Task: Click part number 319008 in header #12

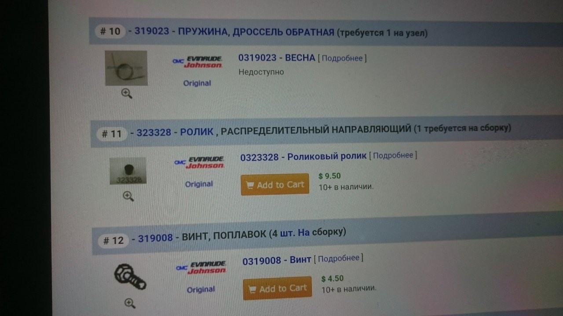Action: click(x=155, y=239)
